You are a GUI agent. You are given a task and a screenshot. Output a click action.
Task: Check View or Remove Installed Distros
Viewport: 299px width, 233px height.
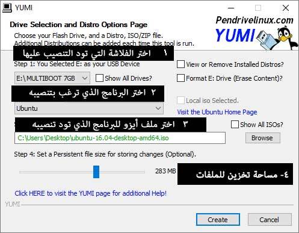[180, 64]
